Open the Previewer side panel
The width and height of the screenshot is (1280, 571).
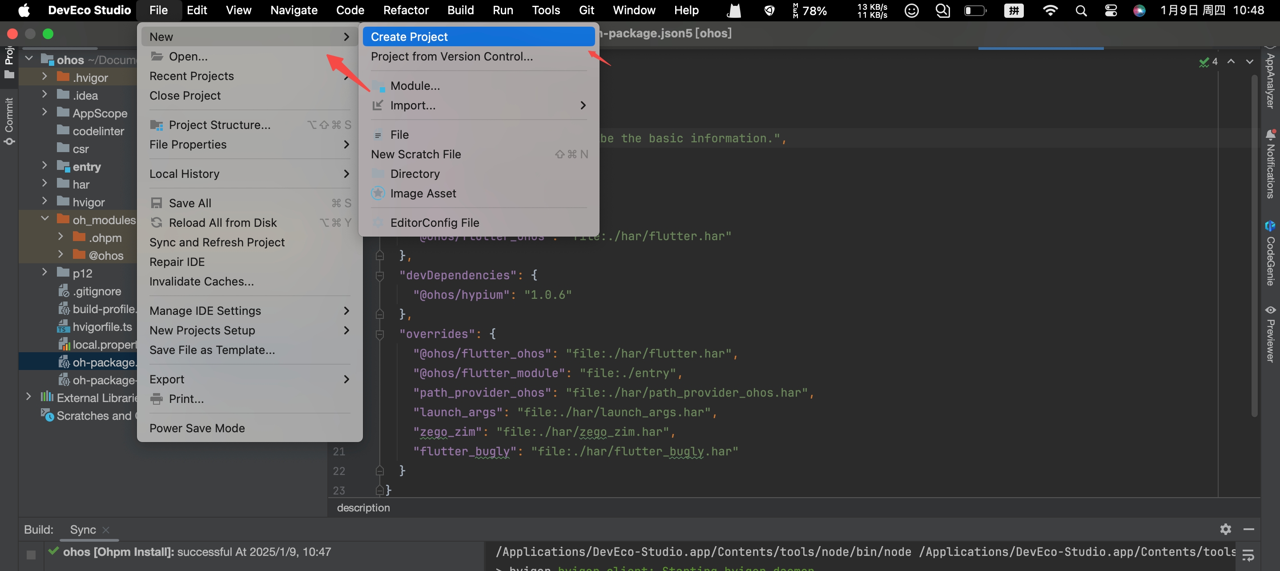[1270, 334]
